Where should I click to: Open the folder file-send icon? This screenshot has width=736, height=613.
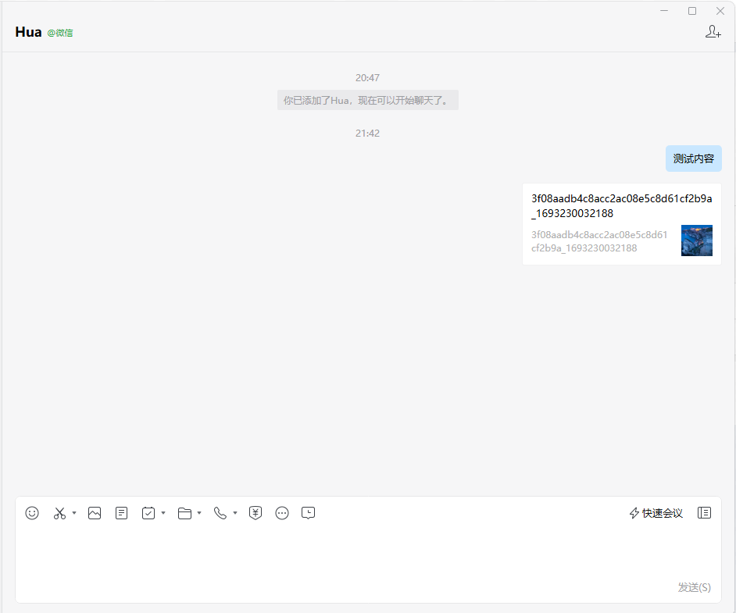184,513
